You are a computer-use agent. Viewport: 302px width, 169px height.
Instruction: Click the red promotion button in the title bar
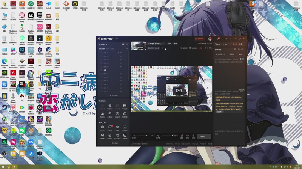coord(199,39)
